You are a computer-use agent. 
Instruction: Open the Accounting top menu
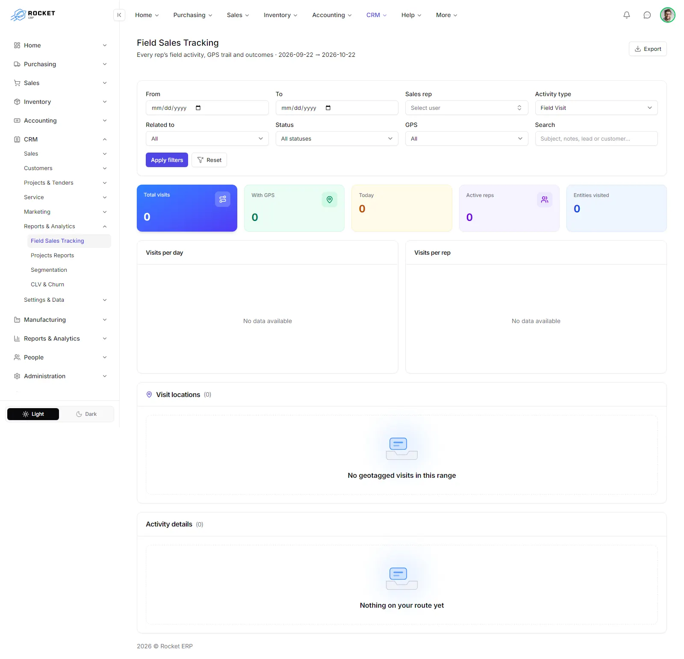click(x=332, y=15)
